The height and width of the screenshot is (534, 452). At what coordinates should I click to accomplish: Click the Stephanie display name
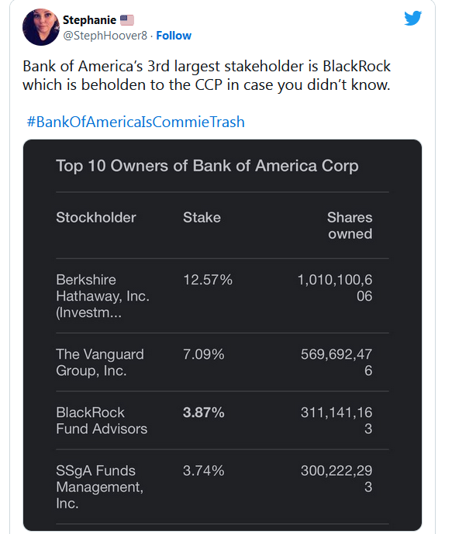(89, 20)
